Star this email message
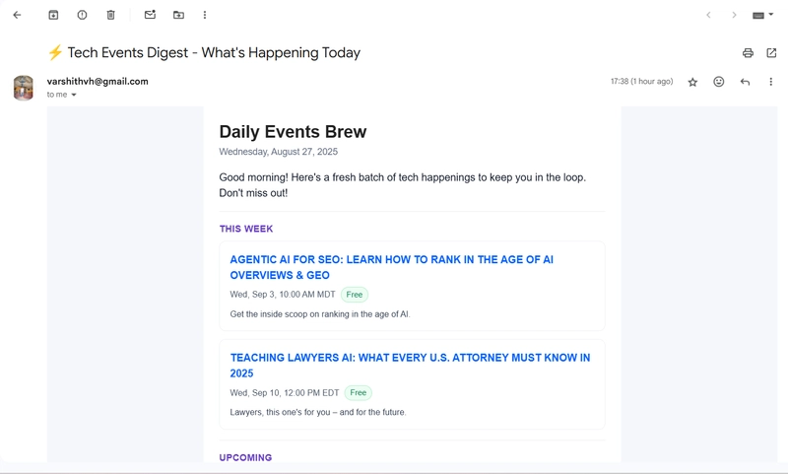788x474 pixels. coord(692,82)
